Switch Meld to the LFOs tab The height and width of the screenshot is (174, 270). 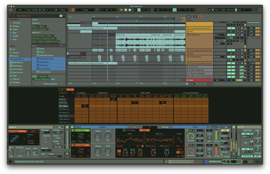(x=145, y=130)
